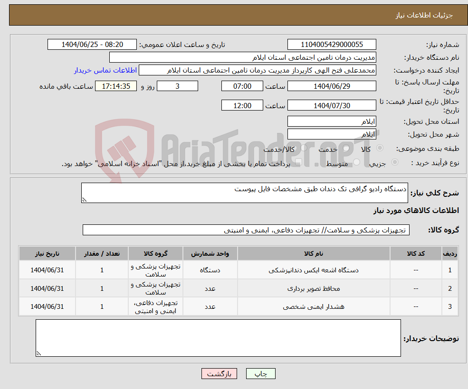Click the price validity time field 12:00
This screenshot has height=389, width=468.
pyautogui.click(x=242, y=105)
